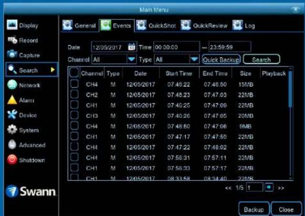This screenshot has height=216, width=305.
Task: Click the Date input field
Action: [x=114, y=47]
